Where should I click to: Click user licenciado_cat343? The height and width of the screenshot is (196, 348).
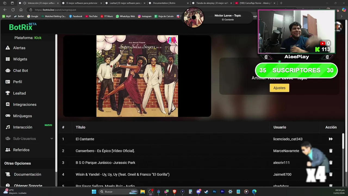point(288,139)
